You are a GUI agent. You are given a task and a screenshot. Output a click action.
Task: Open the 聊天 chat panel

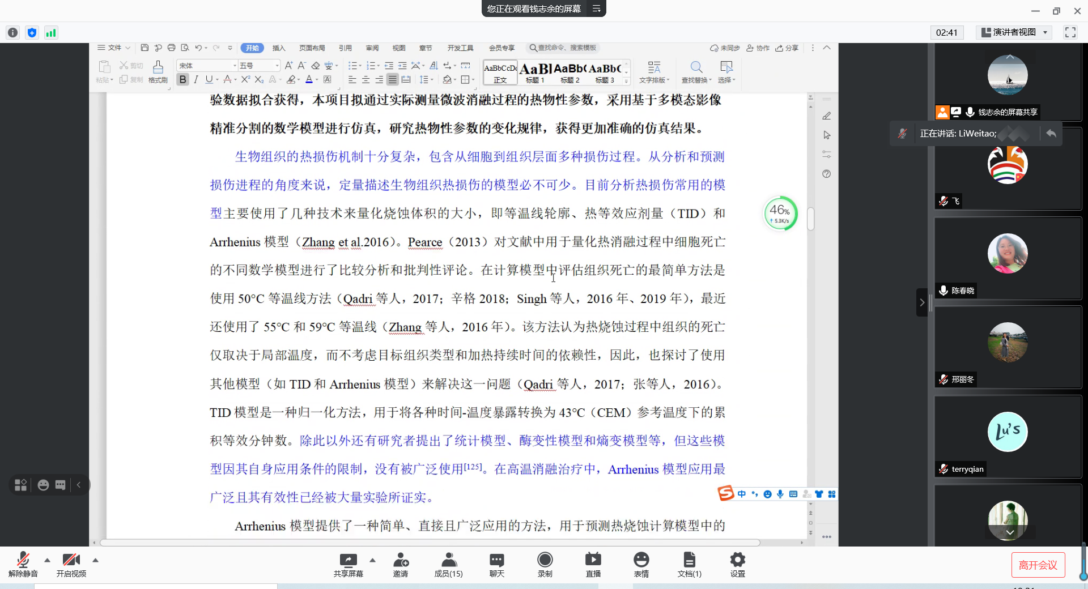(x=496, y=564)
